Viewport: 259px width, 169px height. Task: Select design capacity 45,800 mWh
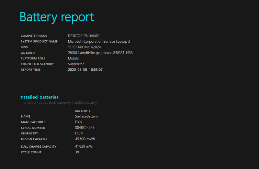click(x=85, y=139)
